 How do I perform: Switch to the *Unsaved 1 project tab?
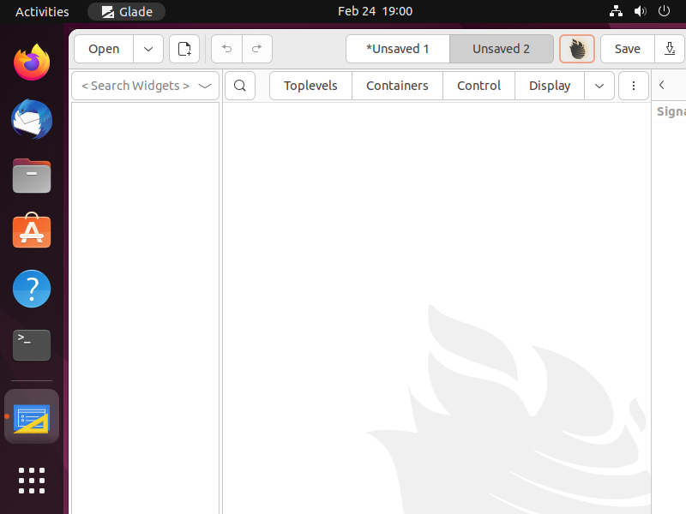[398, 49]
